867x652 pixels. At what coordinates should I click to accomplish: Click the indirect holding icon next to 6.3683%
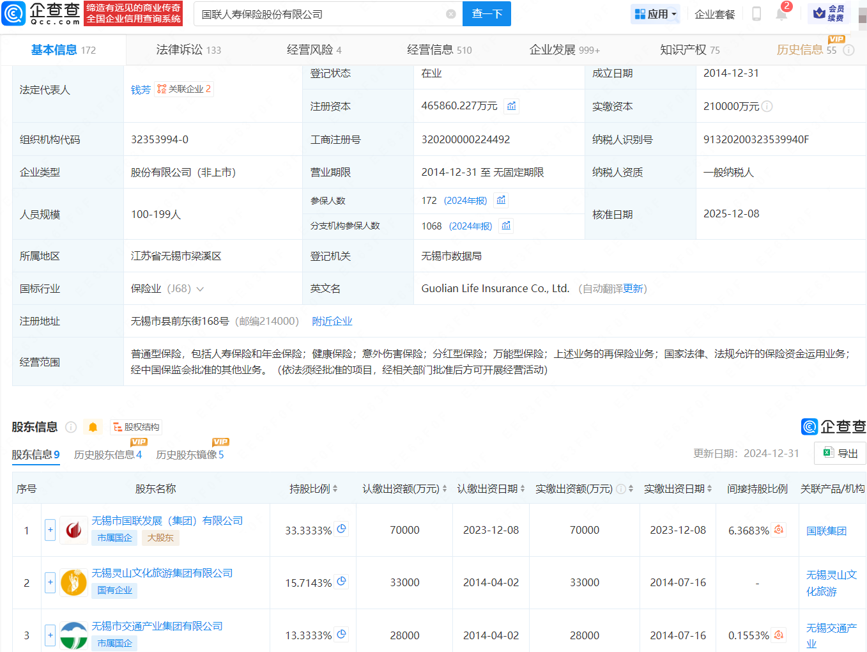779,530
